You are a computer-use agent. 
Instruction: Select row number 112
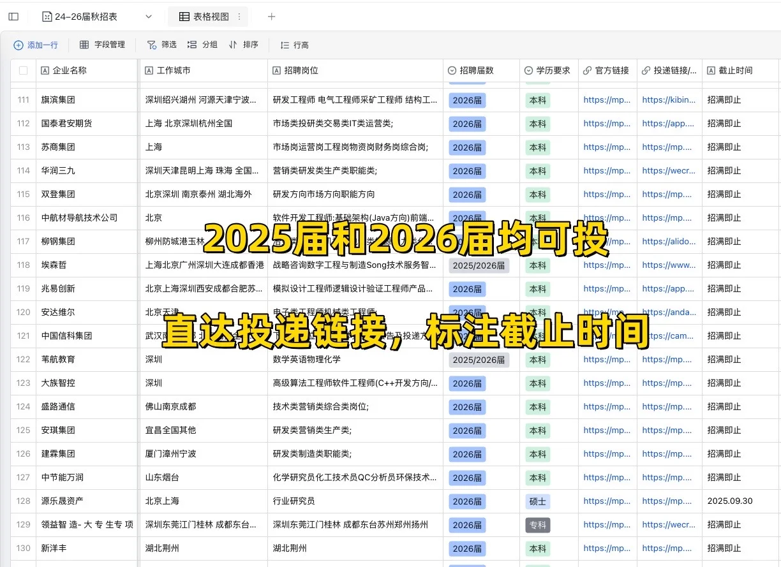point(24,124)
